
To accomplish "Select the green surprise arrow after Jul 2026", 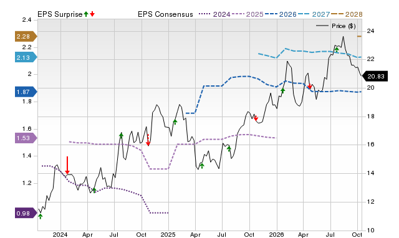I will coord(337,49).
